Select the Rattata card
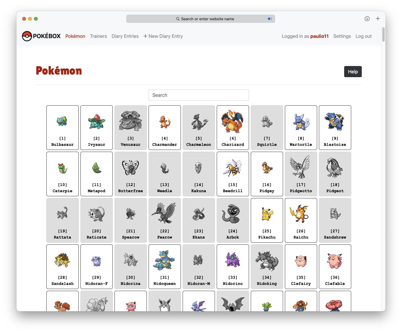This screenshot has width=402, height=333. 63,220
